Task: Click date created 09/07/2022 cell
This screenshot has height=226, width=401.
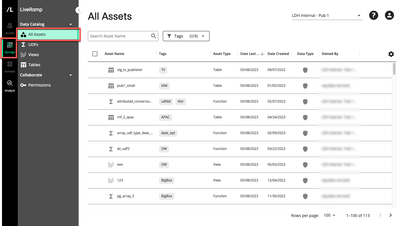Action: point(276,70)
